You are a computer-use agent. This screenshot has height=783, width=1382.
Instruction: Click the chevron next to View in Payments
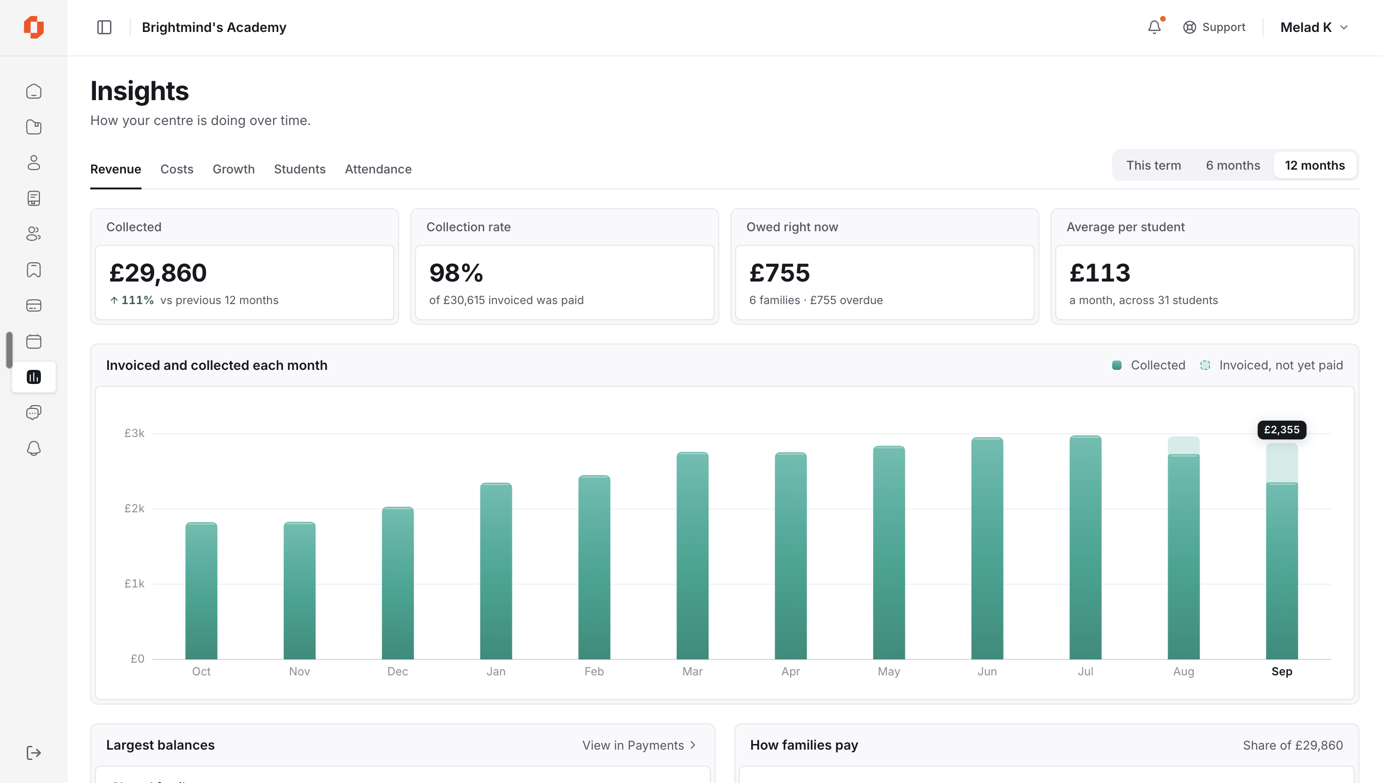[x=692, y=745]
